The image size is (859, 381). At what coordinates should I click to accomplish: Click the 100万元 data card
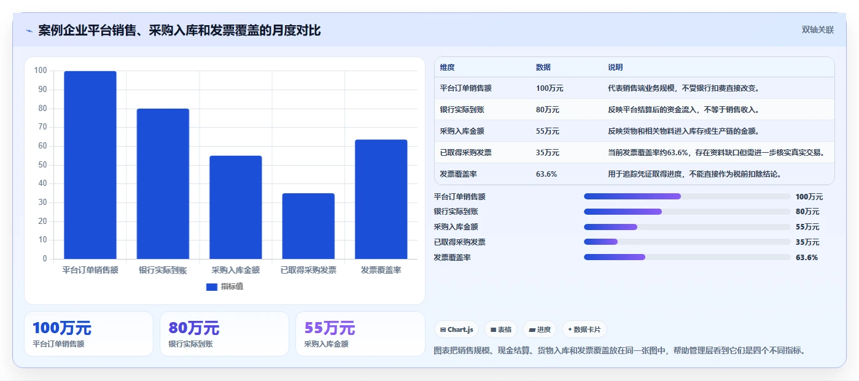[88, 334]
